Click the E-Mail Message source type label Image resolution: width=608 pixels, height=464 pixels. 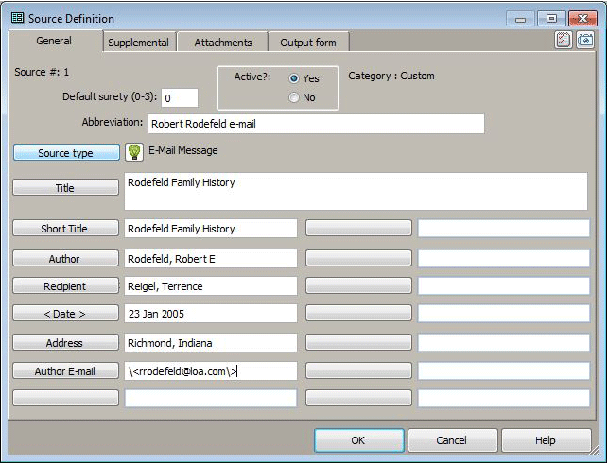183,150
